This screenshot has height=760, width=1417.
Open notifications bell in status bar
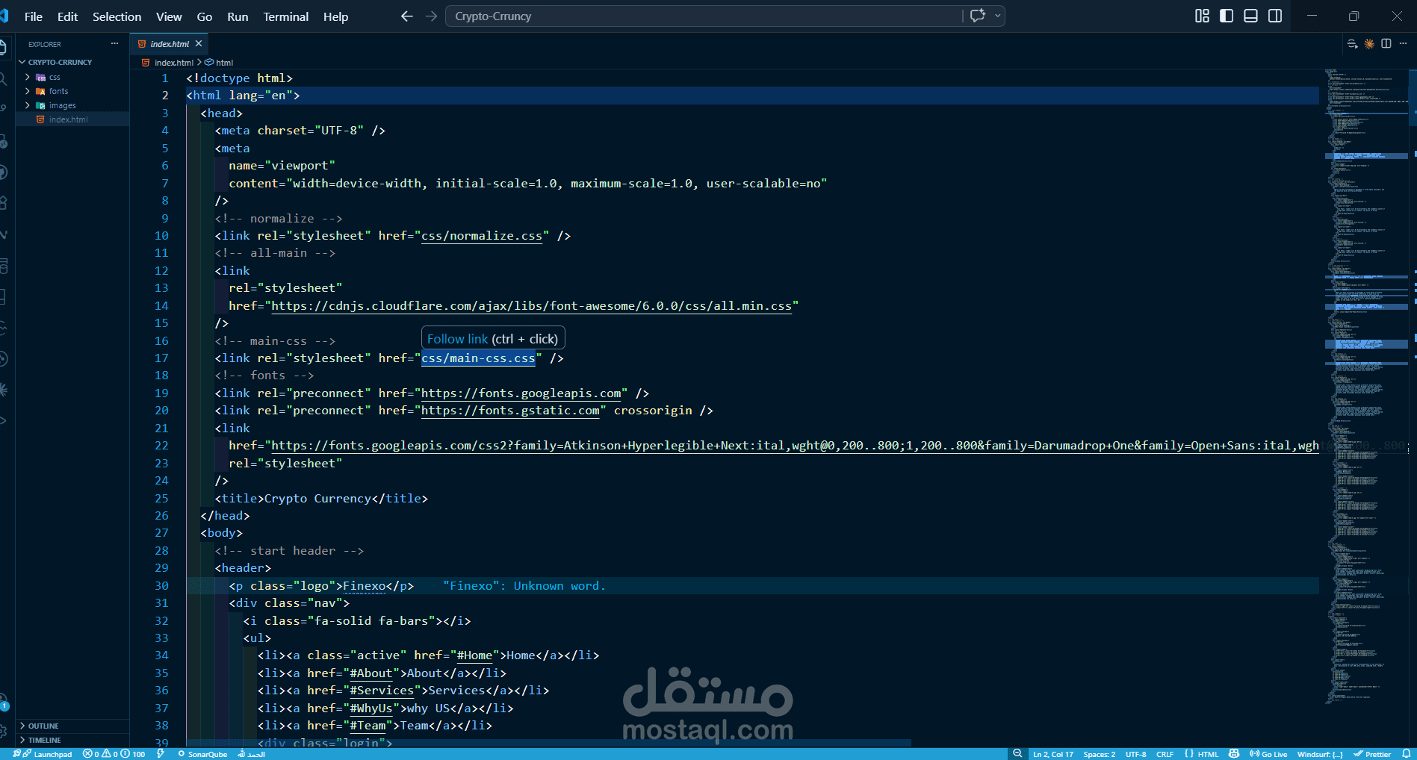pyautogui.click(x=1406, y=754)
